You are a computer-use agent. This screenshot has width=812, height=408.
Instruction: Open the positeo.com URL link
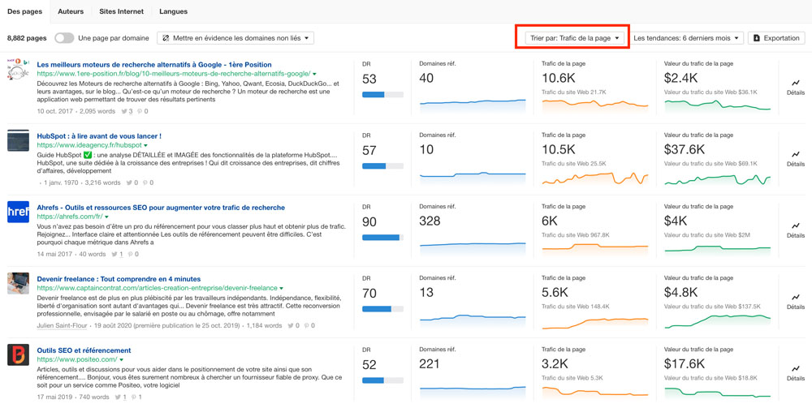[x=77, y=359]
